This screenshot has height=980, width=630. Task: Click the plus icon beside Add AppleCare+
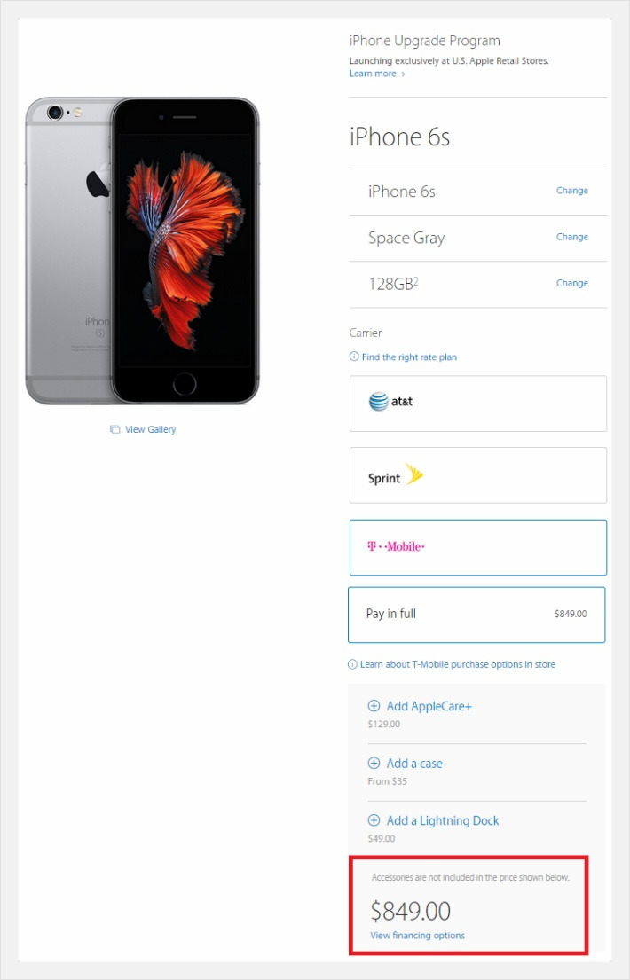coord(374,706)
